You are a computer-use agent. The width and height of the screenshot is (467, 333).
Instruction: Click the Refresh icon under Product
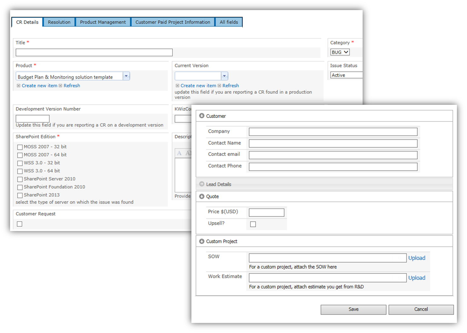point(61,85)
